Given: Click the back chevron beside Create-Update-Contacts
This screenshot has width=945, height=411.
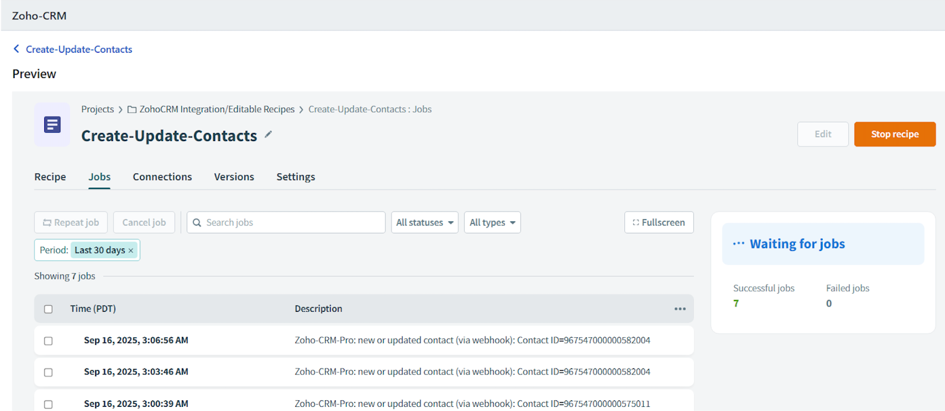Looking at the screenshot, I should (17, 49).
